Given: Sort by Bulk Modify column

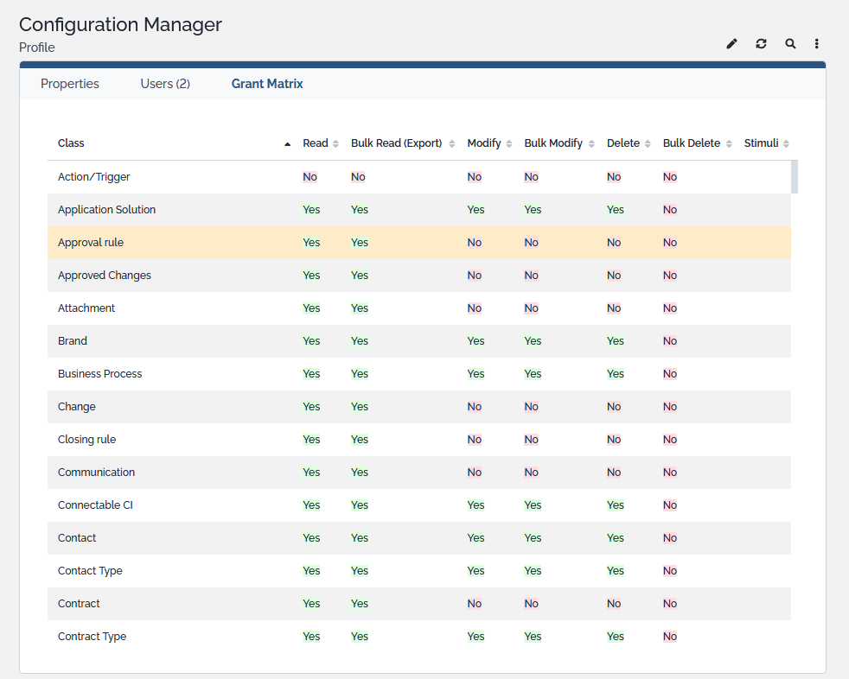Looking at the screenshot, I should [x=591, y=144].
